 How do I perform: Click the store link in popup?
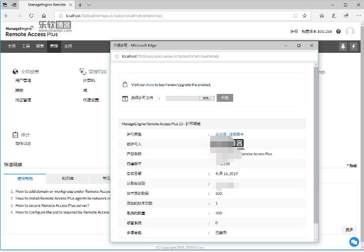click(x=149, y=85)
